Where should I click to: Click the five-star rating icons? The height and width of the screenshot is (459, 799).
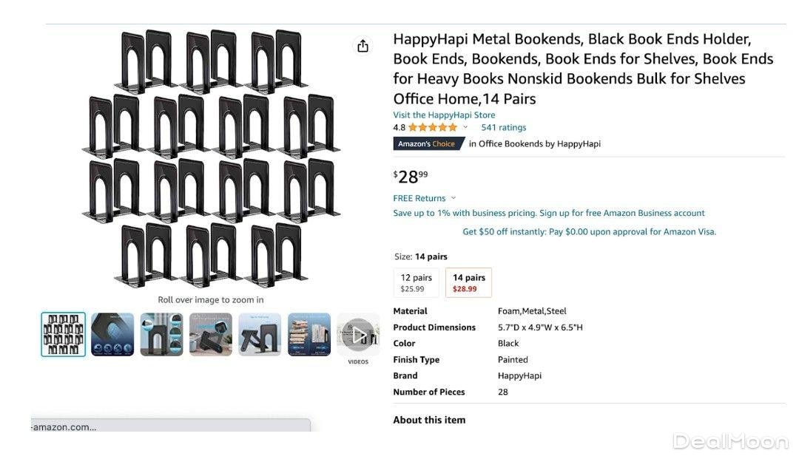point(433,127)
